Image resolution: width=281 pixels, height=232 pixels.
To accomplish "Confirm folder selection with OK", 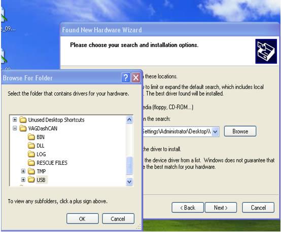I will pyautogui.click(x=83, y=218).
